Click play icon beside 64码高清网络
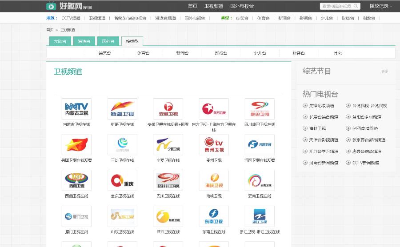The width and height of the screenshot is (400, 247). click(x=348, y=128)
